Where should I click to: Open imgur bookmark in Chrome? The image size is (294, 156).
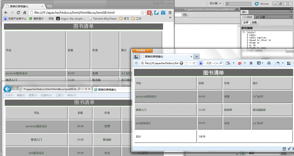71,19
